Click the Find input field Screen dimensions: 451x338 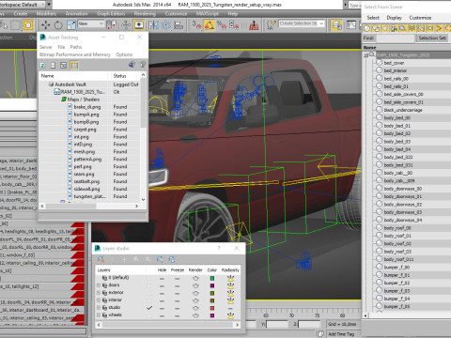[396, 38]
